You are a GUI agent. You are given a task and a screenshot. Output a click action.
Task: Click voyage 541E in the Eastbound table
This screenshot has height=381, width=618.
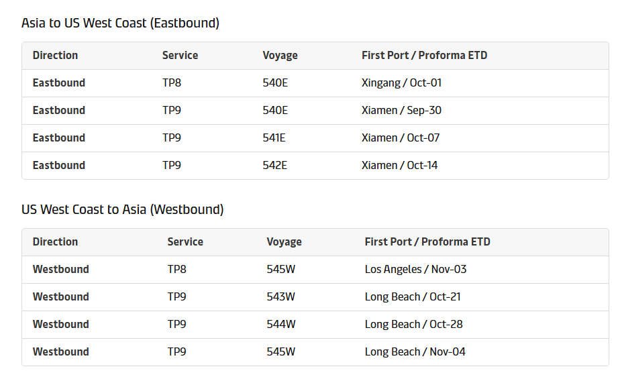(274, 138)
